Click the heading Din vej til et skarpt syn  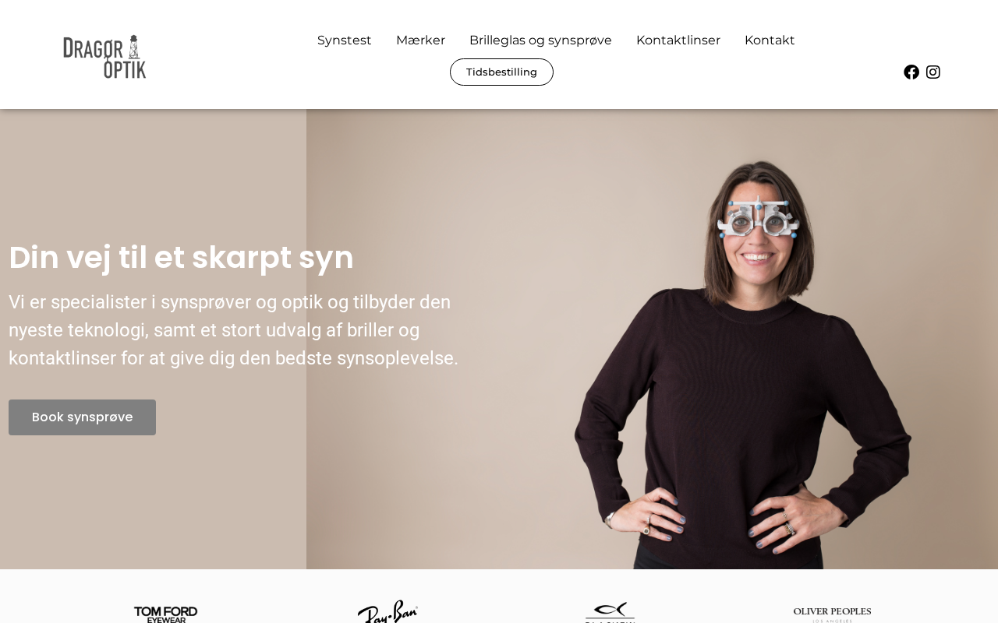181,257
